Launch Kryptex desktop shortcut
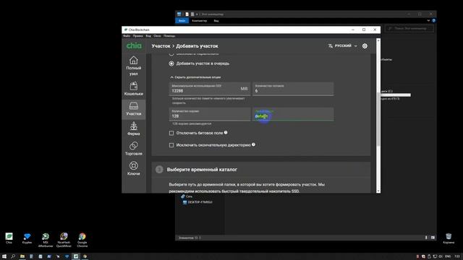The width and height of the screenshot is (463, 260). pos(27,238)
